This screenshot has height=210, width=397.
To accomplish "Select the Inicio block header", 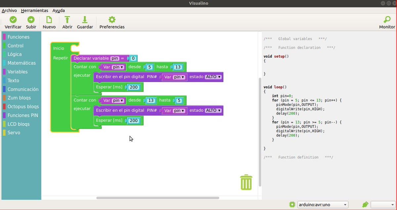I will 59,48.
